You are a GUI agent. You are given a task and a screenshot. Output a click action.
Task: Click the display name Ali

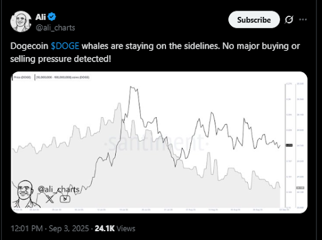(x=41, y=17)
